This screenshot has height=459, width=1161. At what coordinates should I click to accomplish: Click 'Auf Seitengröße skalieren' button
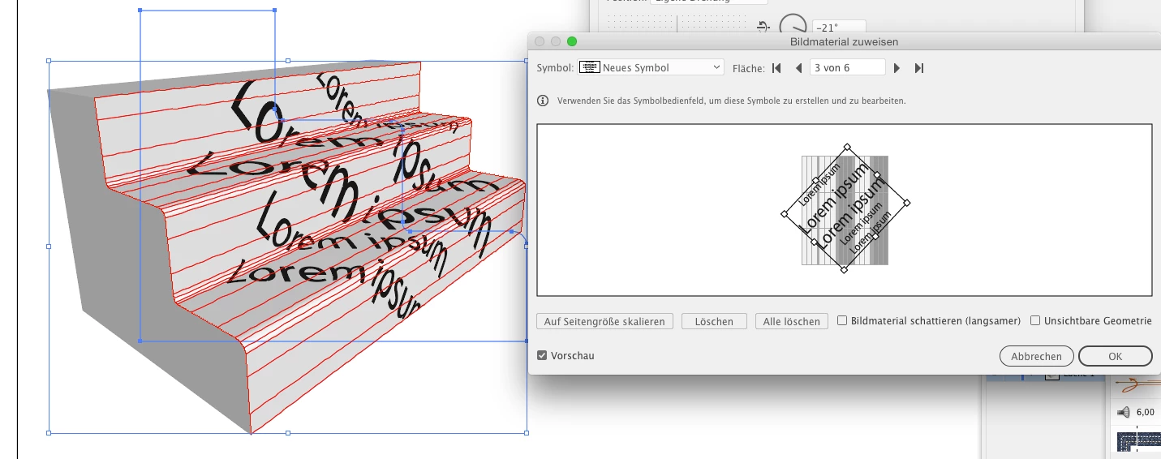click(604, 321)
